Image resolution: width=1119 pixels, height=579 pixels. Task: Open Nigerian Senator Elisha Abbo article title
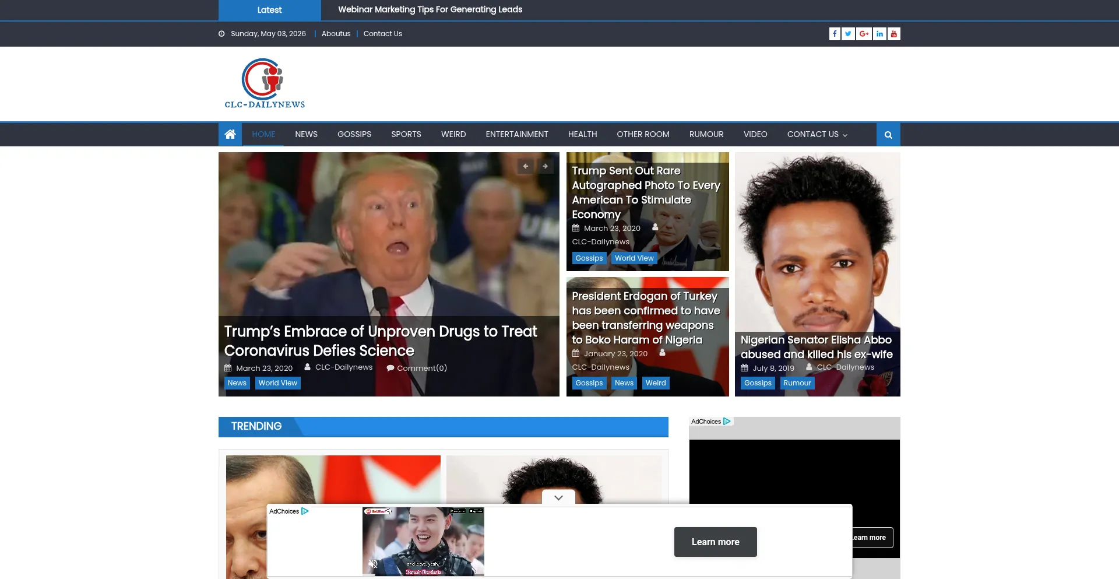817,347
